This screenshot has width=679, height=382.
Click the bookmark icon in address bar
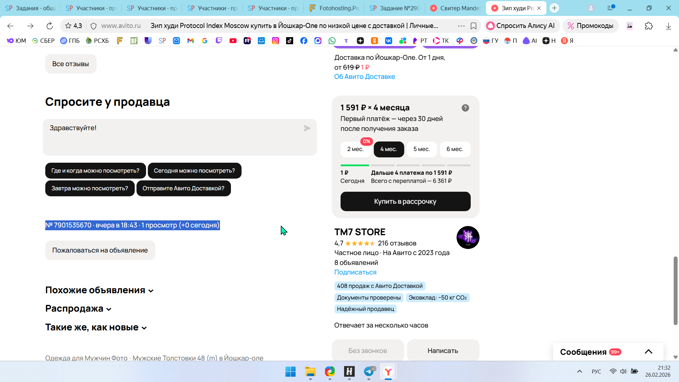point(474,26)
